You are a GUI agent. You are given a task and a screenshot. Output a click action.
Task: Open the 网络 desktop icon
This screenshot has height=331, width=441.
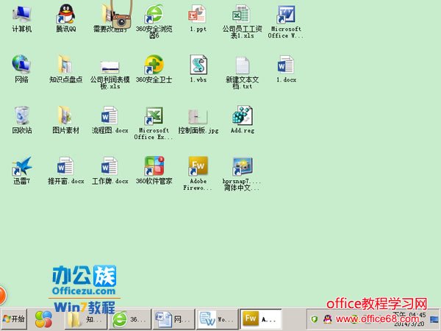click(21, 69)
